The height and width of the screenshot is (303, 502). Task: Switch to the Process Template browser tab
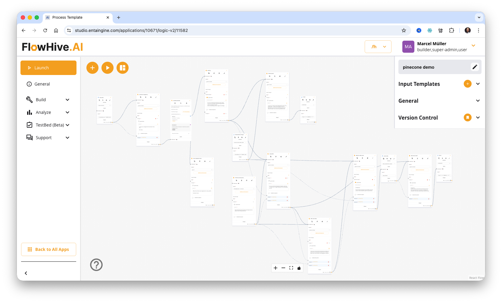click(68, 17)
